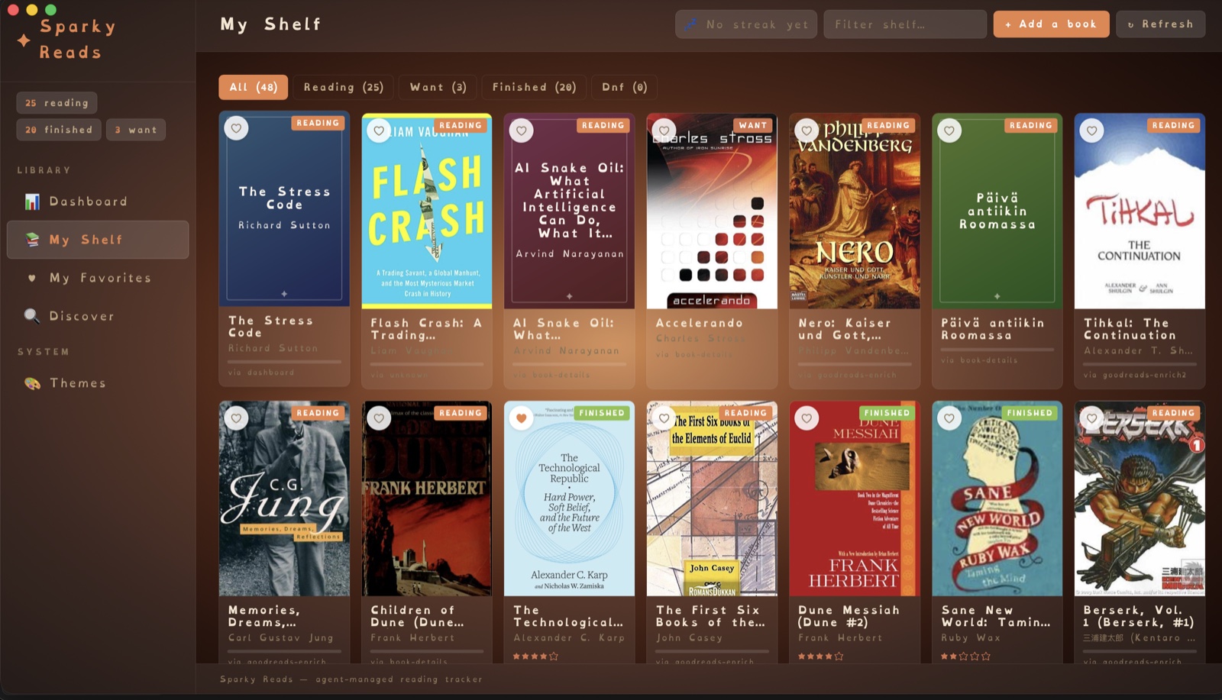Click the 25 reading stat chip
The image size is (1222, 700).
point(57,102)
